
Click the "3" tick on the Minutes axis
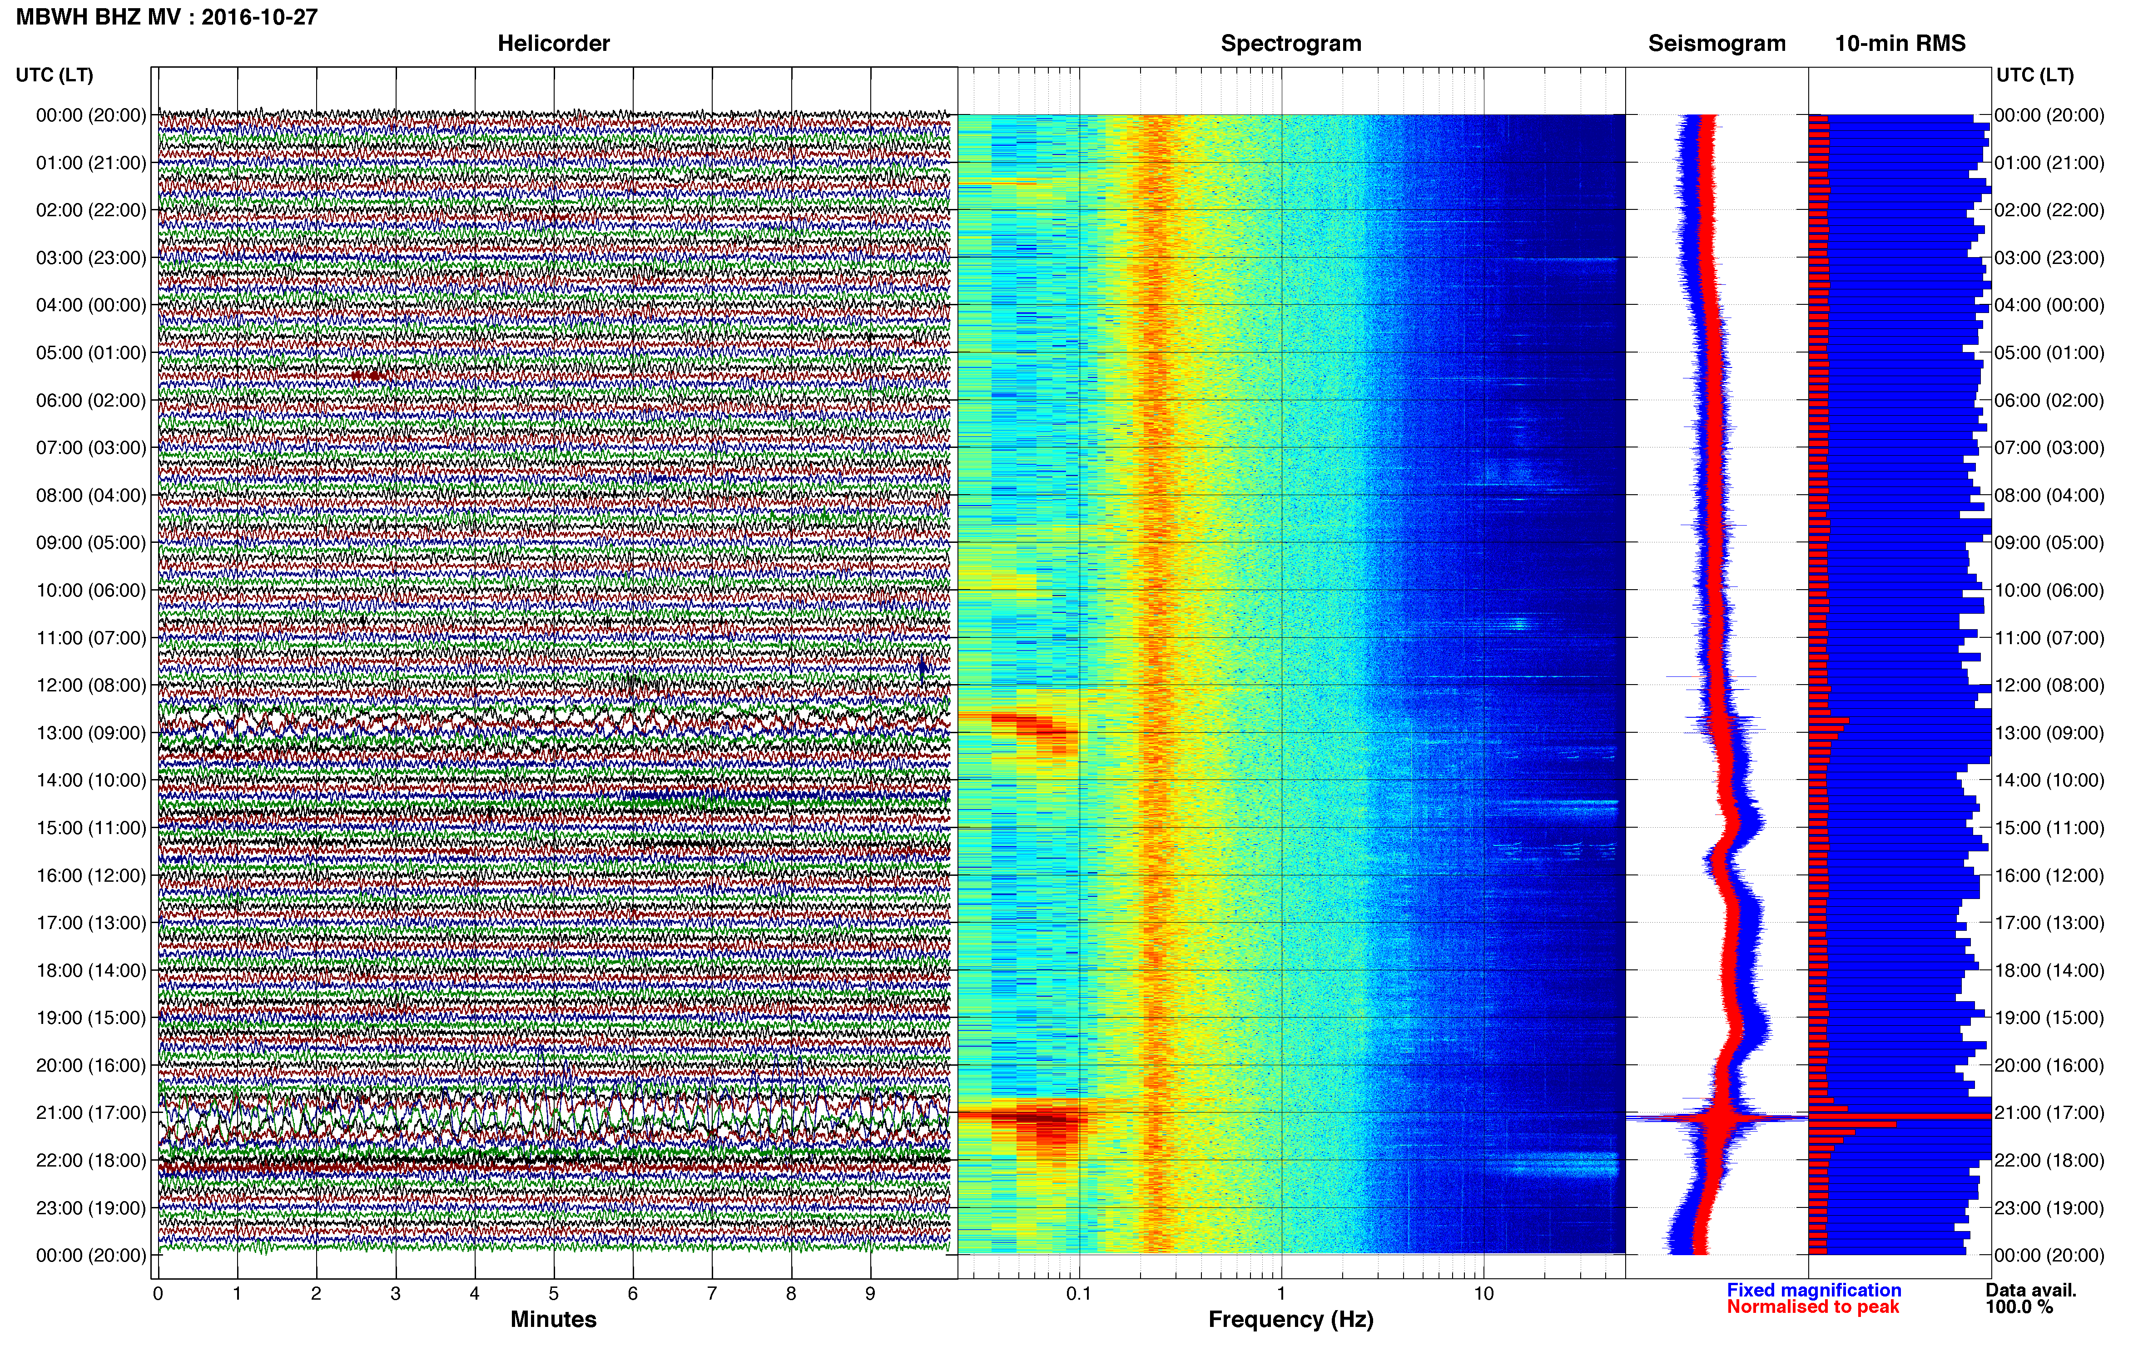pyautogui.click(x=395, y=1293)
